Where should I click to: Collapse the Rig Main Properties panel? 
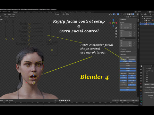pos(126,52)
